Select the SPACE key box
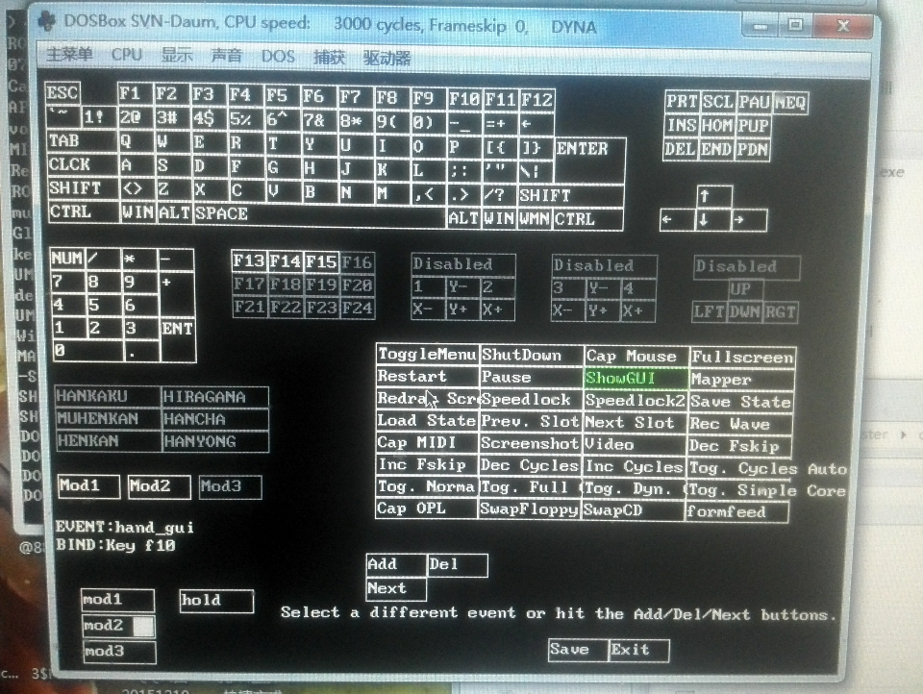Screen dimensions: 923x694 click(320, 215)
